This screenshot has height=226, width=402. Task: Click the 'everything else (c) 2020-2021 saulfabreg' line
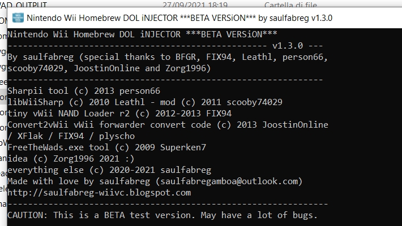109,170
